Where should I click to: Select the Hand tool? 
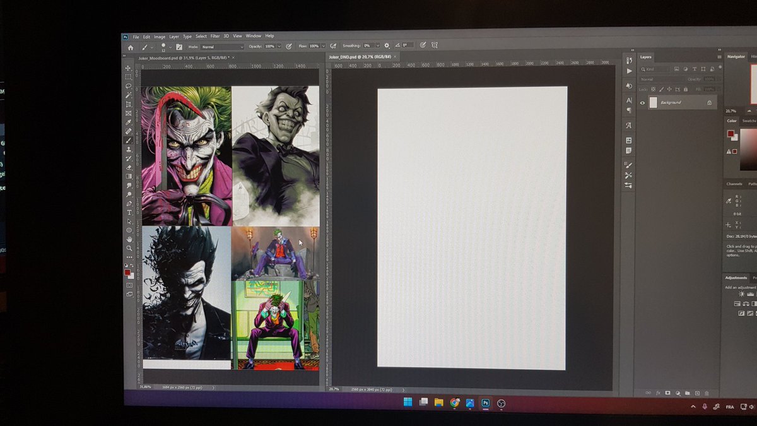pos(129,240)
